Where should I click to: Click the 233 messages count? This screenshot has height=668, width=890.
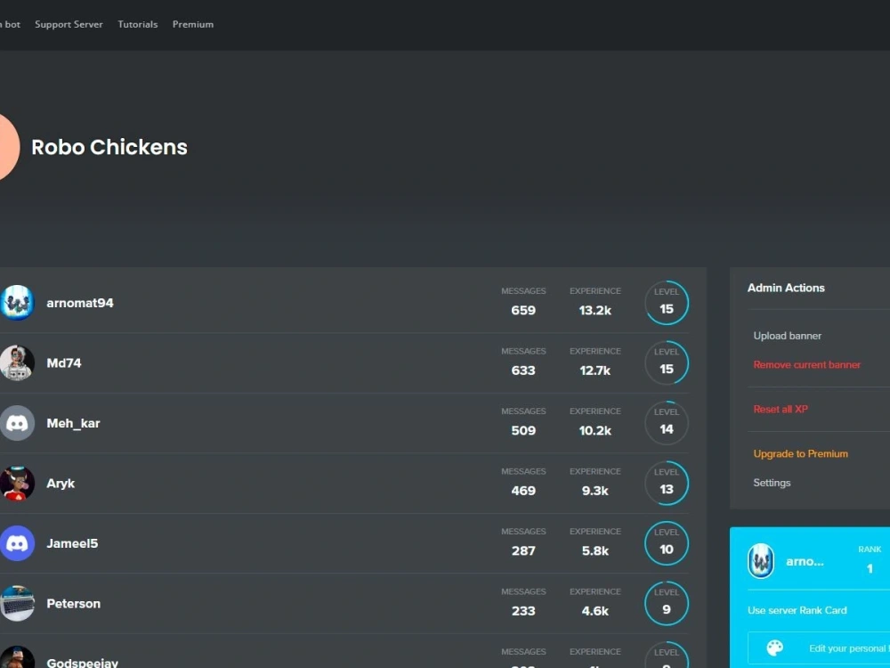click(x=523, y=611)
